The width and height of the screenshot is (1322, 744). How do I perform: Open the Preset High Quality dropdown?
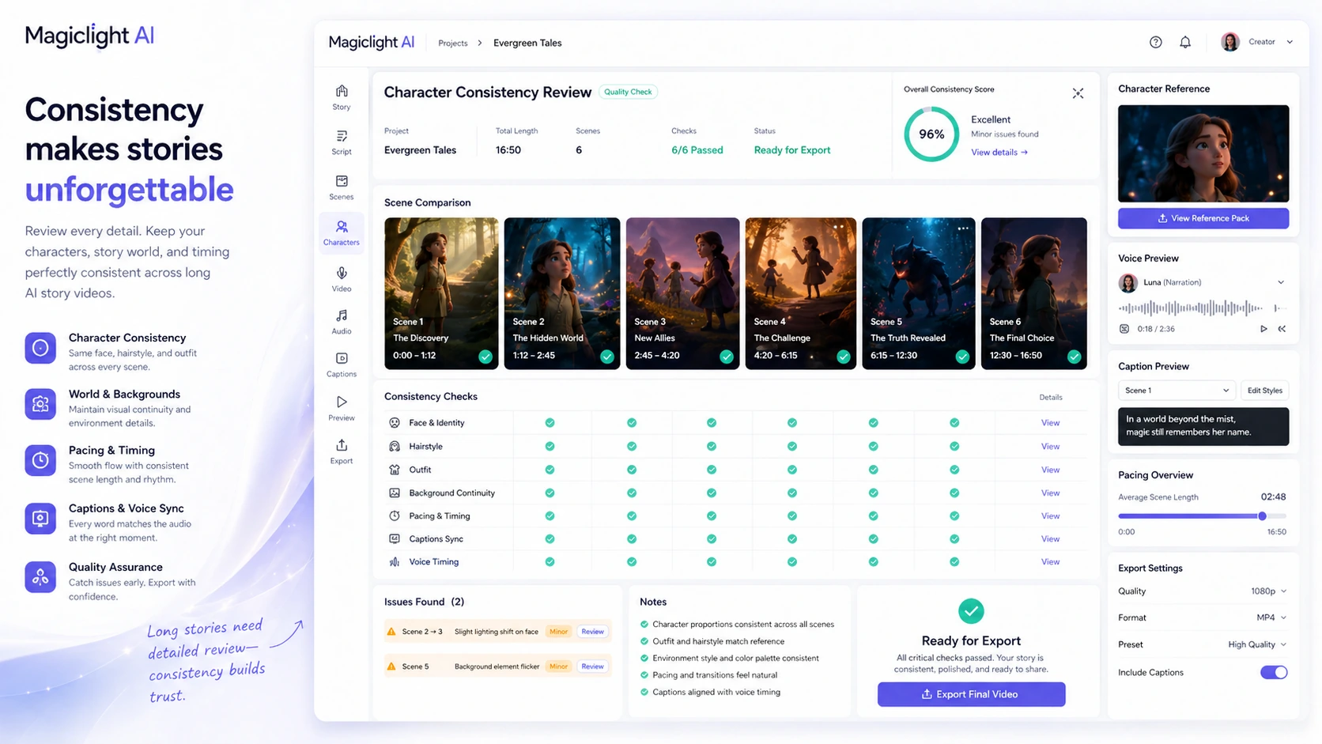pos(1257,644)
